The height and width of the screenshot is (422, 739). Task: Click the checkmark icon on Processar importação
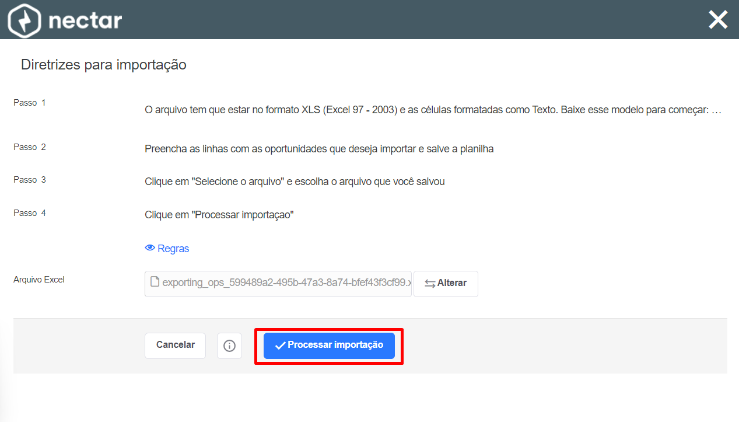click(280, 346)
